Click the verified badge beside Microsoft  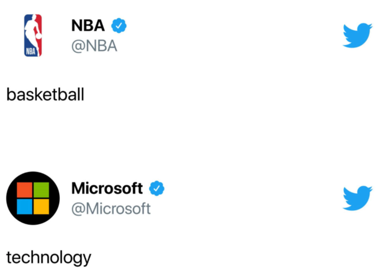click(x=157, y=188)
